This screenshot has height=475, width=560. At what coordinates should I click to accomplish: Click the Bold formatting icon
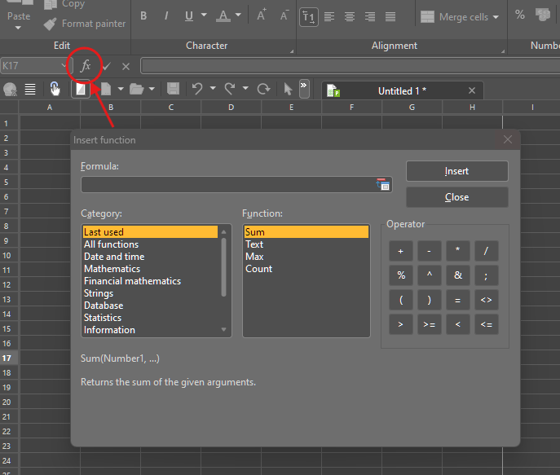[143, 15]
